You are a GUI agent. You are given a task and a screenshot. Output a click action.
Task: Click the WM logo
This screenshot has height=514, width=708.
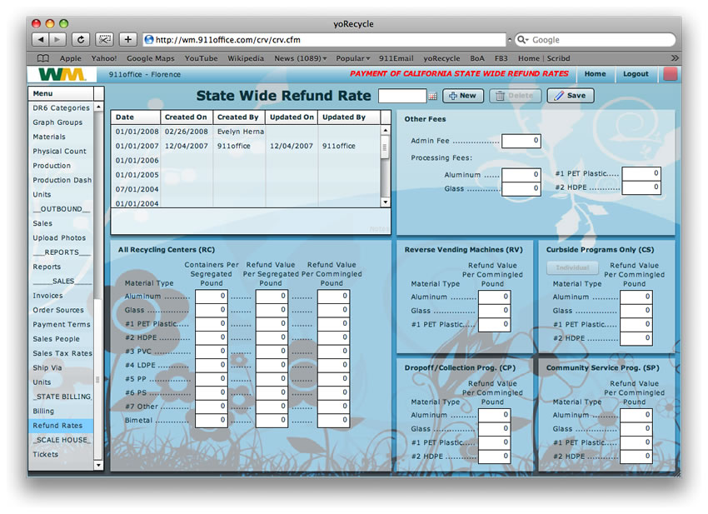tap(62, 74)
